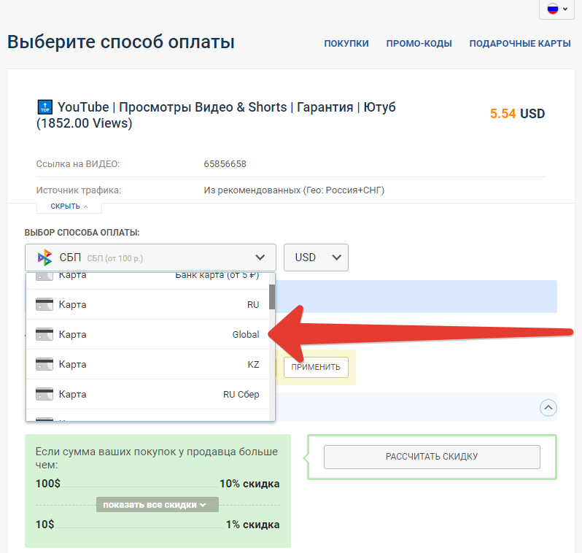
Task: Click card icon in Банк карта row
Action: tap(45, 276)
